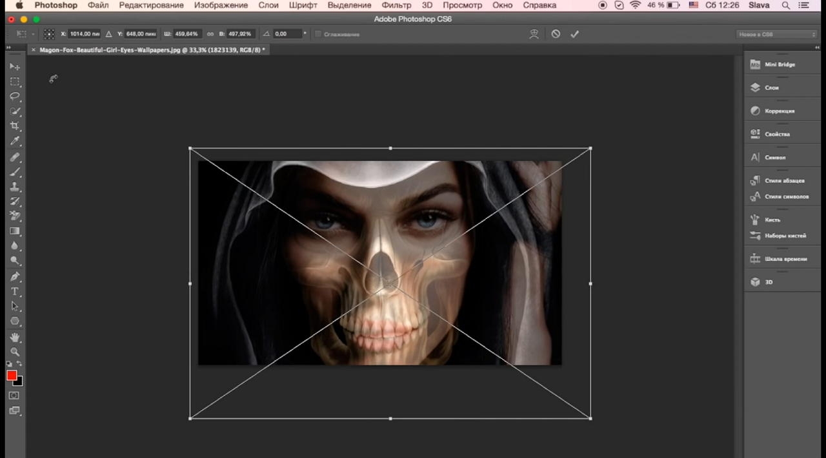
Task: Select the Move tool
Action: (x=15, y=66)
